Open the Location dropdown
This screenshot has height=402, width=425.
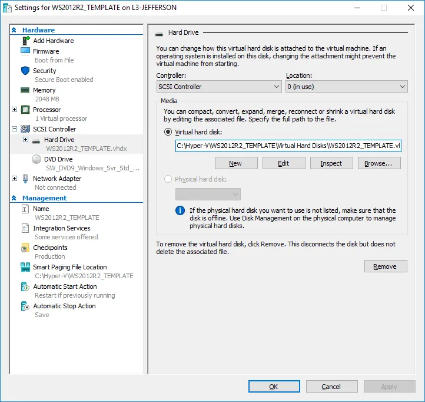pos(346,87)
